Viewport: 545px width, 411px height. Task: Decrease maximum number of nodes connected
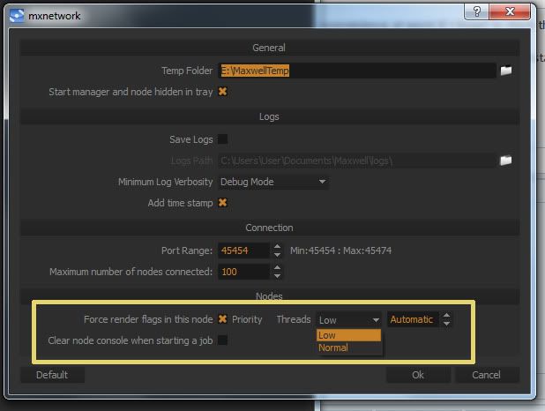click(x=277, y=276)
